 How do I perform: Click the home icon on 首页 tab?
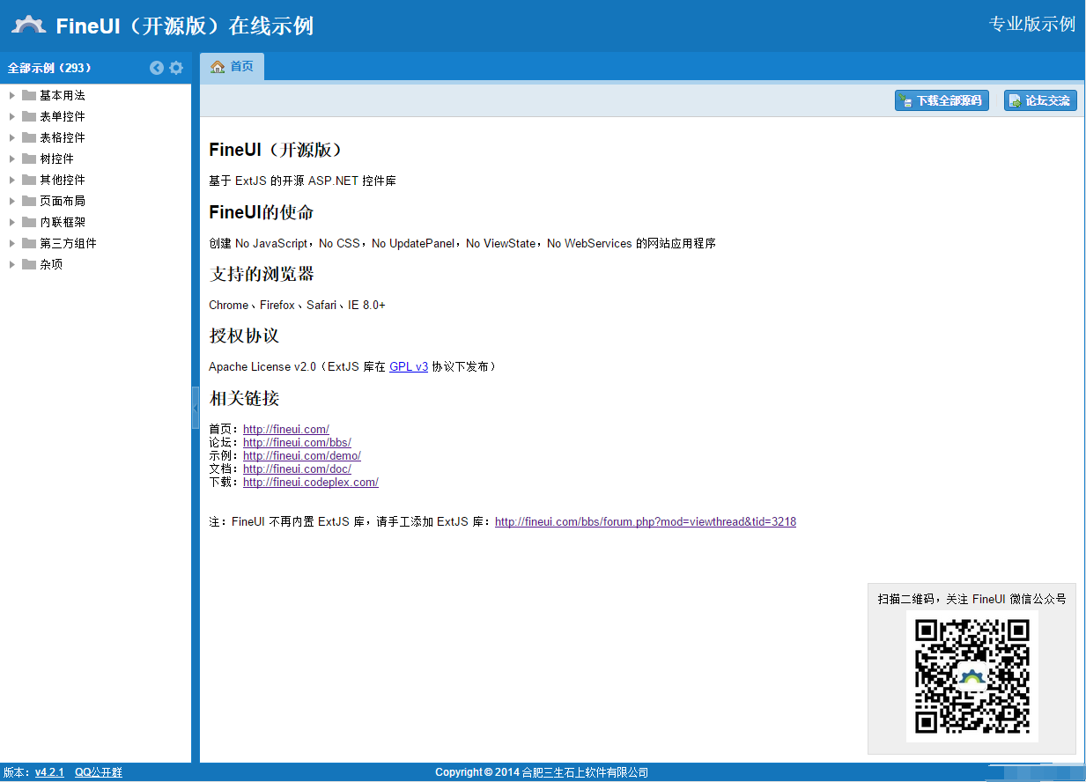point(218,67)
